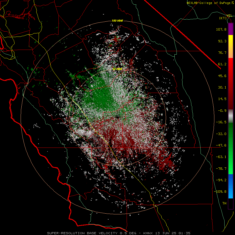235x235 pixels.
Task: Click the -109.8 velocity scale value
Action: coord(220,192)
